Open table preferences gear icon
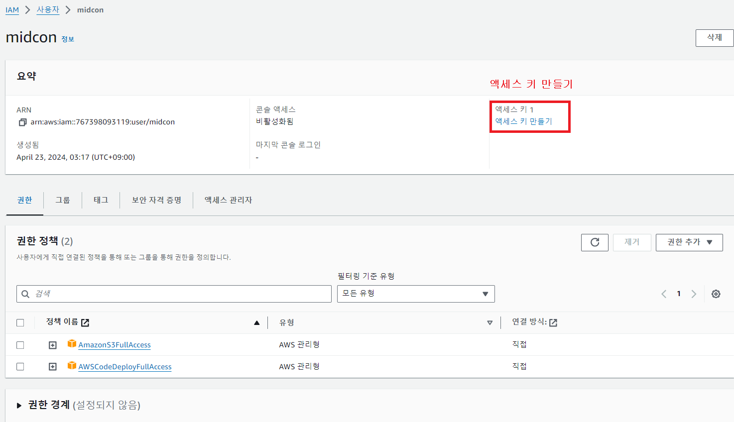 coord(716,294)
